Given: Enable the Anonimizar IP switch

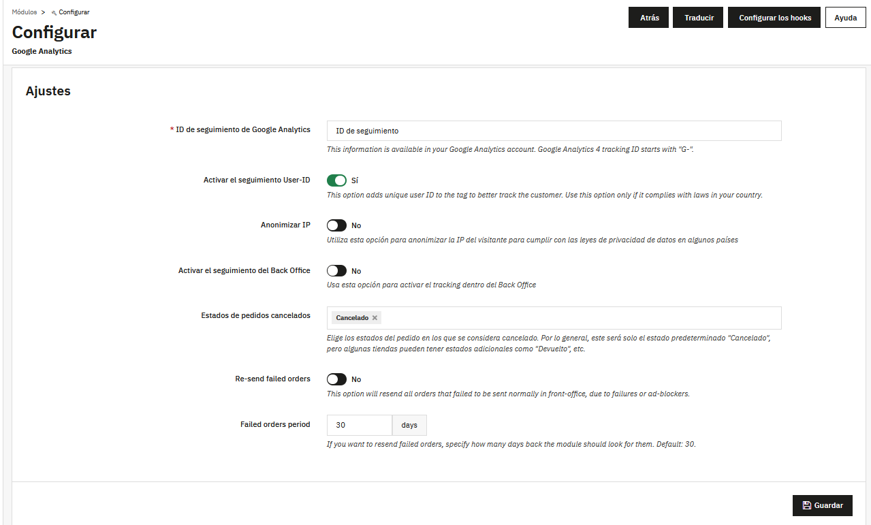Looking at the screenshot, I should tap(336, 225).
